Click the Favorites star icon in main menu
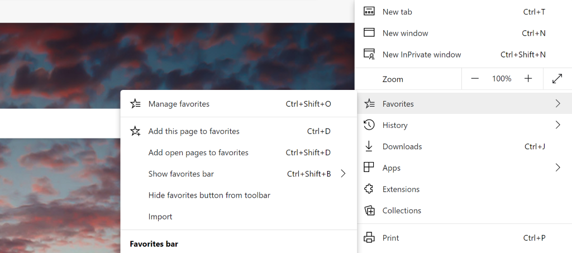 (x=369, y=103)
